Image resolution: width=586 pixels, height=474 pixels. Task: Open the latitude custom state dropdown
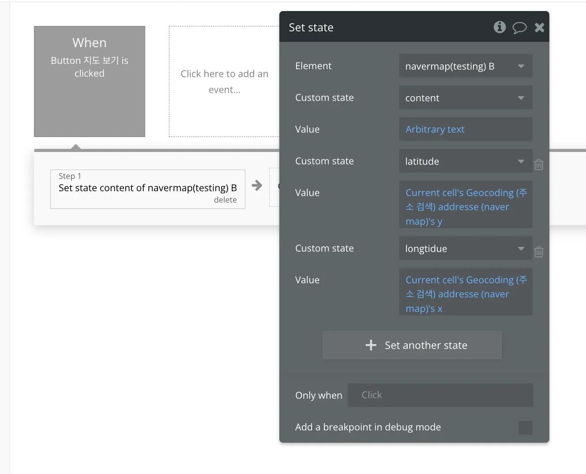466,161
